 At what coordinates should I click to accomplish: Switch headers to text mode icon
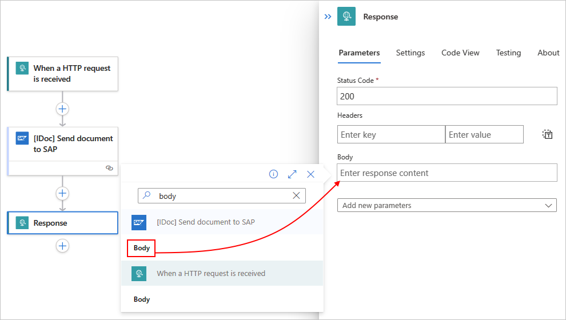[548, 134]
